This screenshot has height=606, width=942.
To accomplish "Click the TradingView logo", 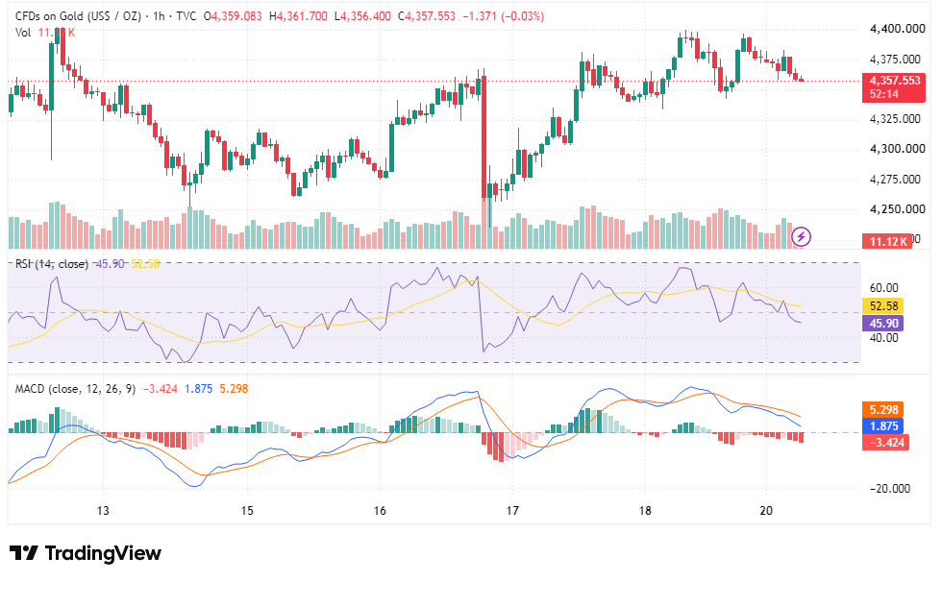I will click(x=24, y=552).
